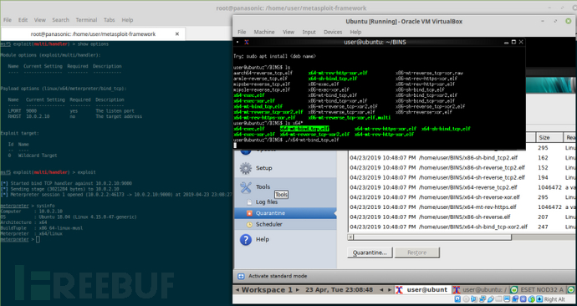Select the x64-reverse_tcp2.elf quarantine row
The width and height of the screenshot is (577, 306).
pyautogui.click(x=462, y=187)
